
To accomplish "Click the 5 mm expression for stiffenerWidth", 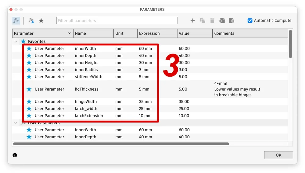I will pos(144,77).
